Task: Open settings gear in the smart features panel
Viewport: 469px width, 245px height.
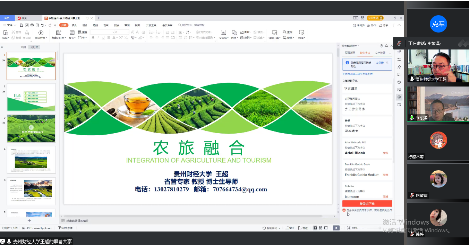Action: point(381,46)
